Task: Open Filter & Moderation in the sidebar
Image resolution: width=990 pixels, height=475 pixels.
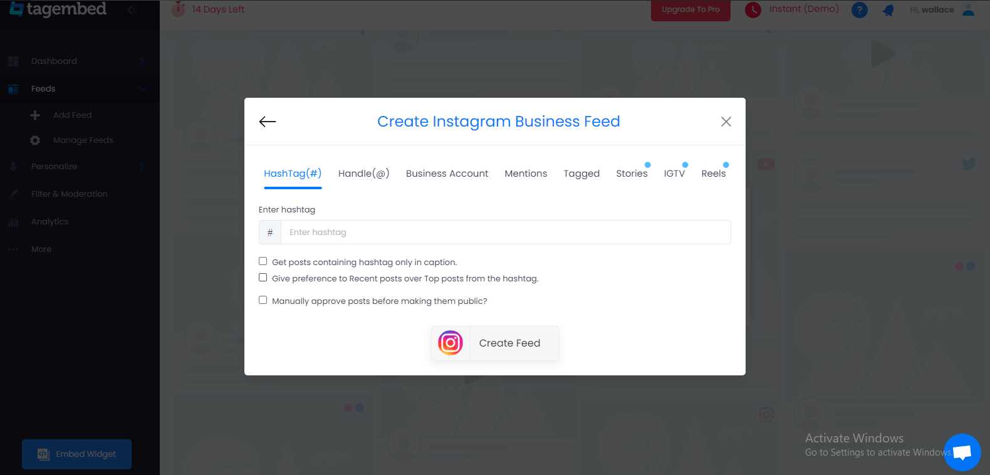Action: (69, 194)
